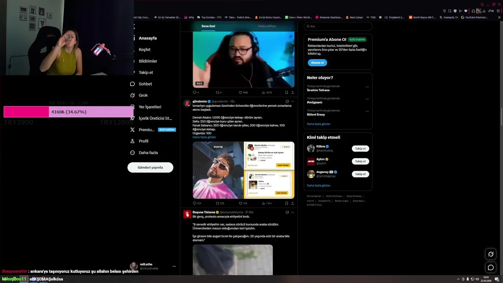Open Keşfet in sidebar
The image size is (503, 283).
pos(145,50)
